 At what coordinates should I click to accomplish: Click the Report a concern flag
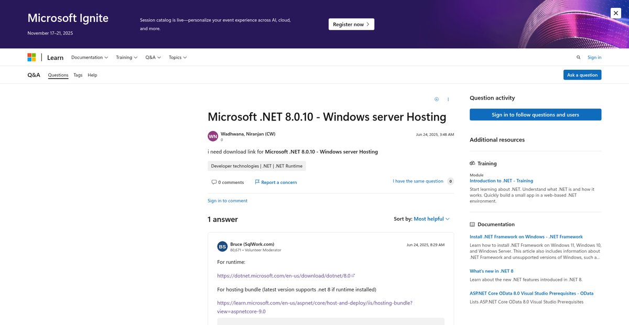click(x=276, y=182)
